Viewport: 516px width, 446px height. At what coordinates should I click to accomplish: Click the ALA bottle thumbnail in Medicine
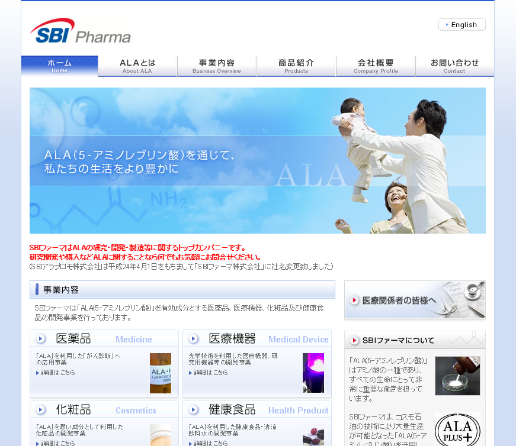[x=161, y=373]
